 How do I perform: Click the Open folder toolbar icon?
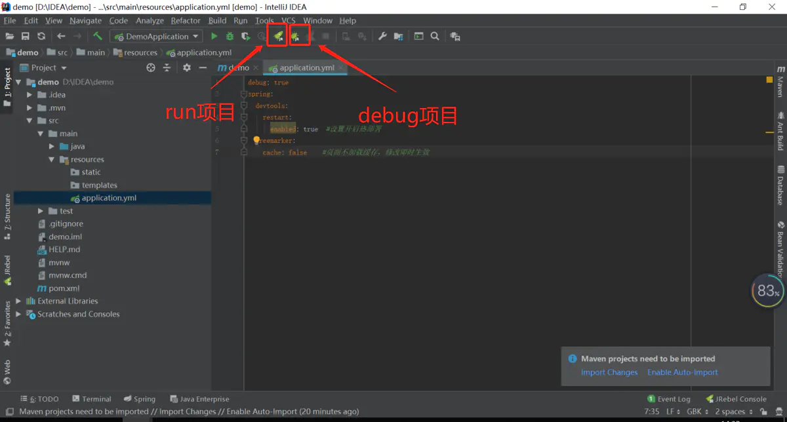tap(10, 37)
